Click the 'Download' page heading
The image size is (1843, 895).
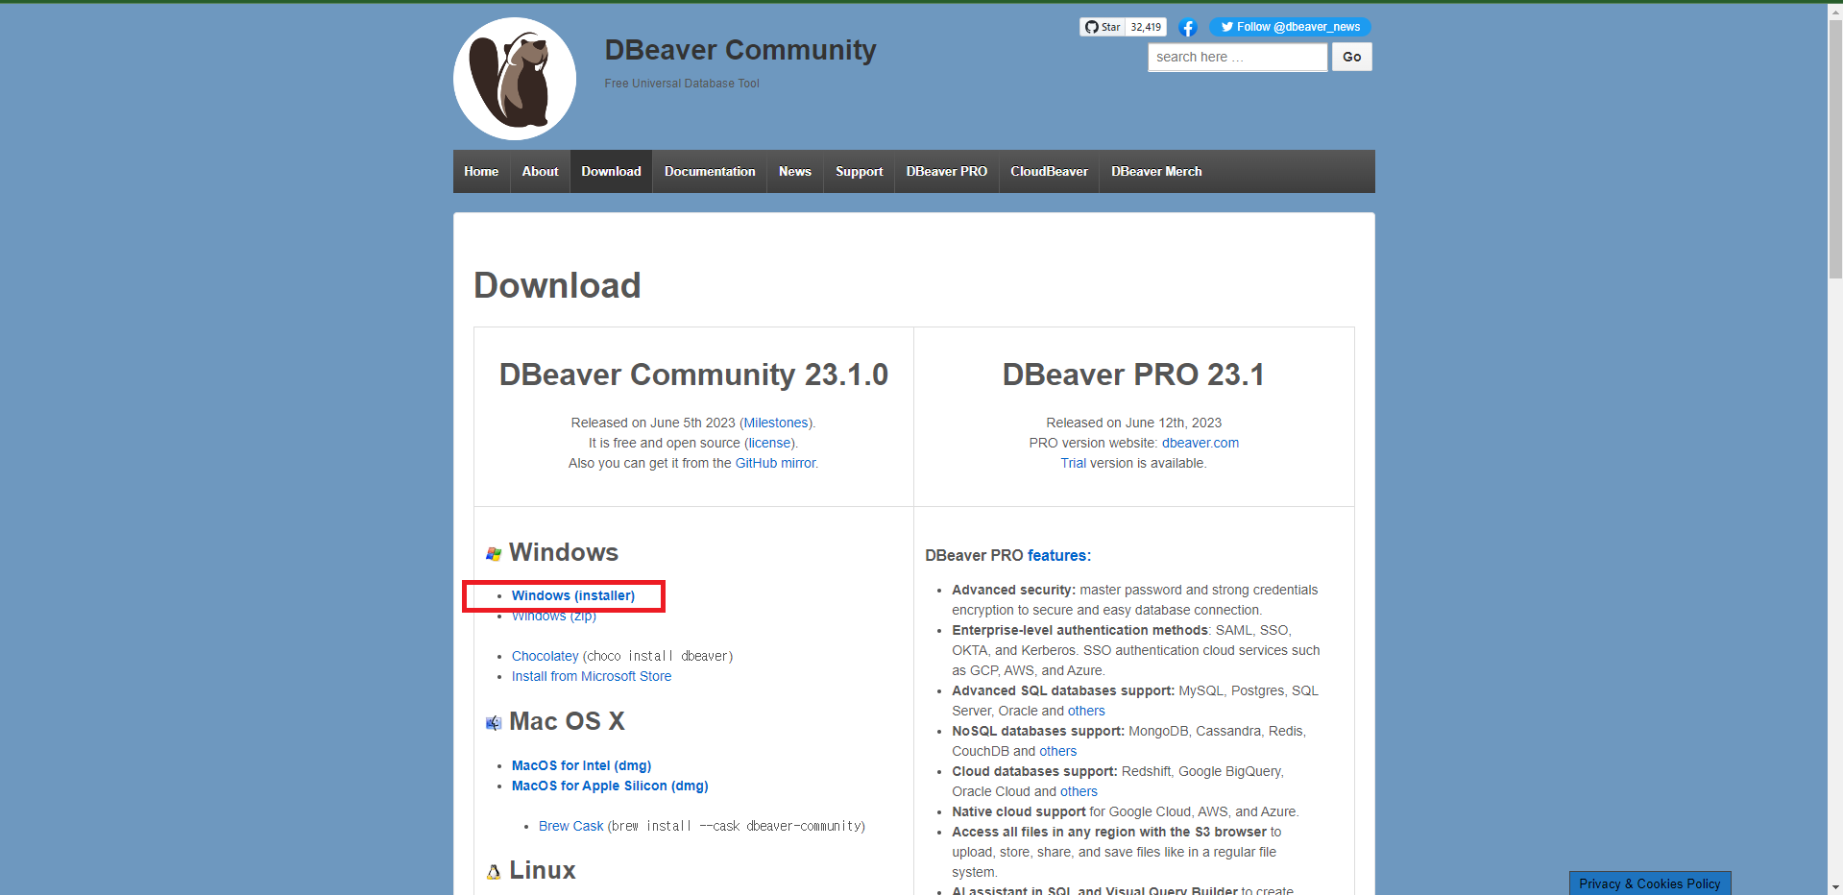pos(557,285)
